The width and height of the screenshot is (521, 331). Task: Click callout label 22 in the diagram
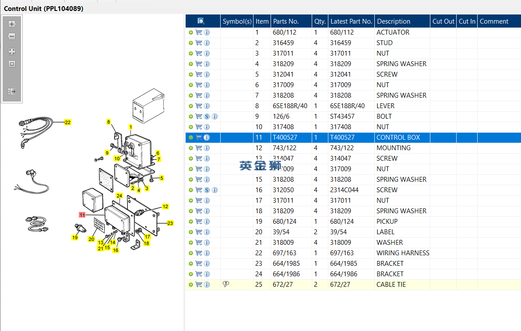point(67,122)
